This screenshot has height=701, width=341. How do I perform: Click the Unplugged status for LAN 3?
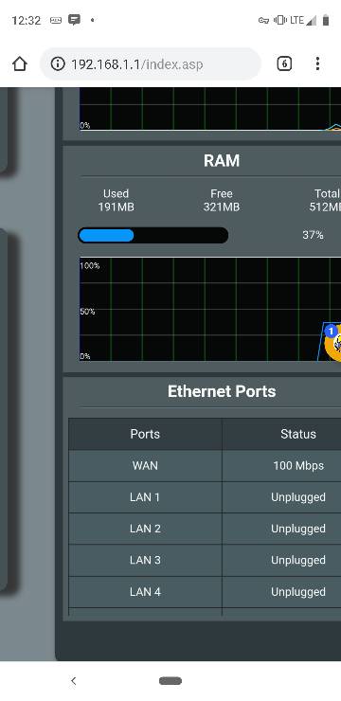[x=298, y=561]
